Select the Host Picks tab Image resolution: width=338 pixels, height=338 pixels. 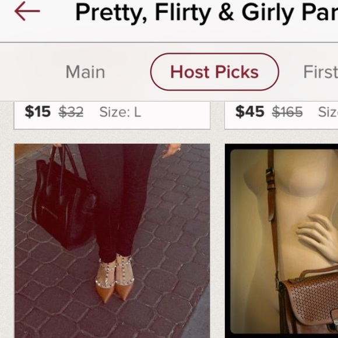click(x=214, y=72)
